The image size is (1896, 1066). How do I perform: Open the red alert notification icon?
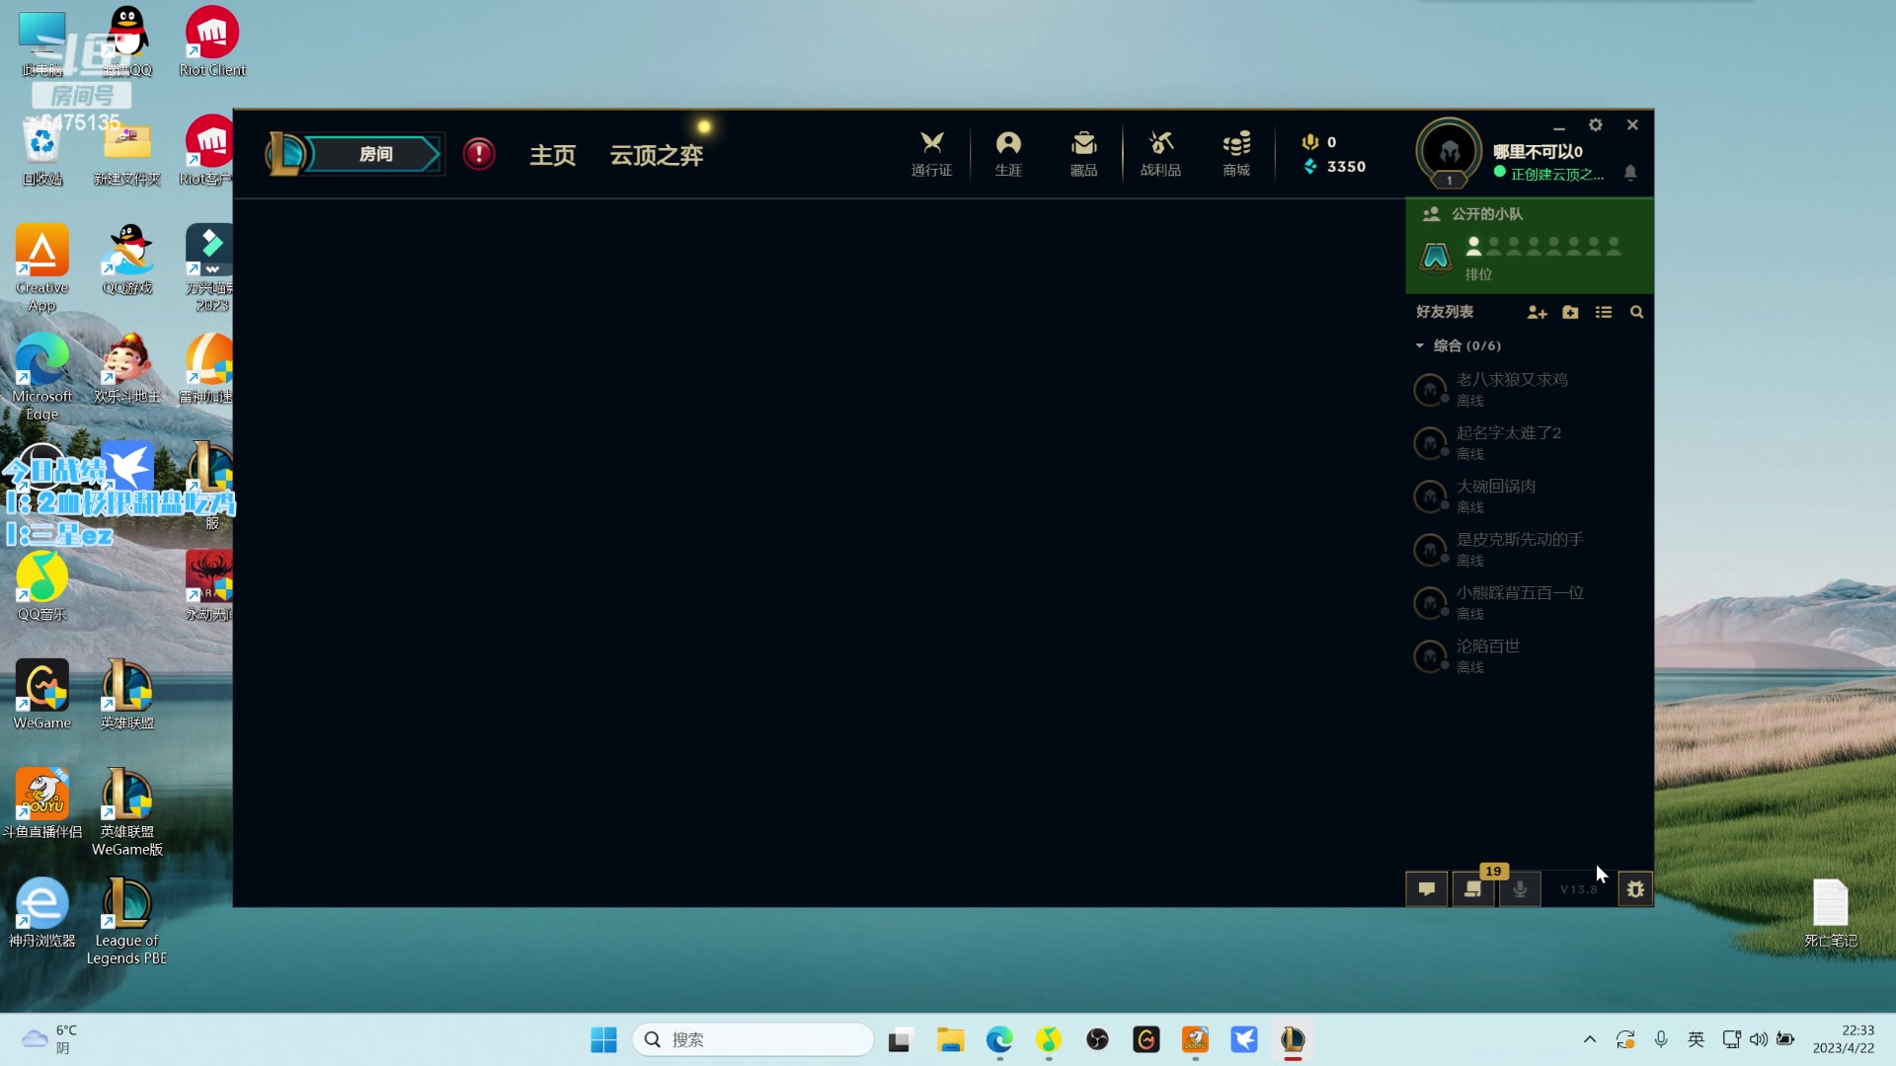(479, 154)
